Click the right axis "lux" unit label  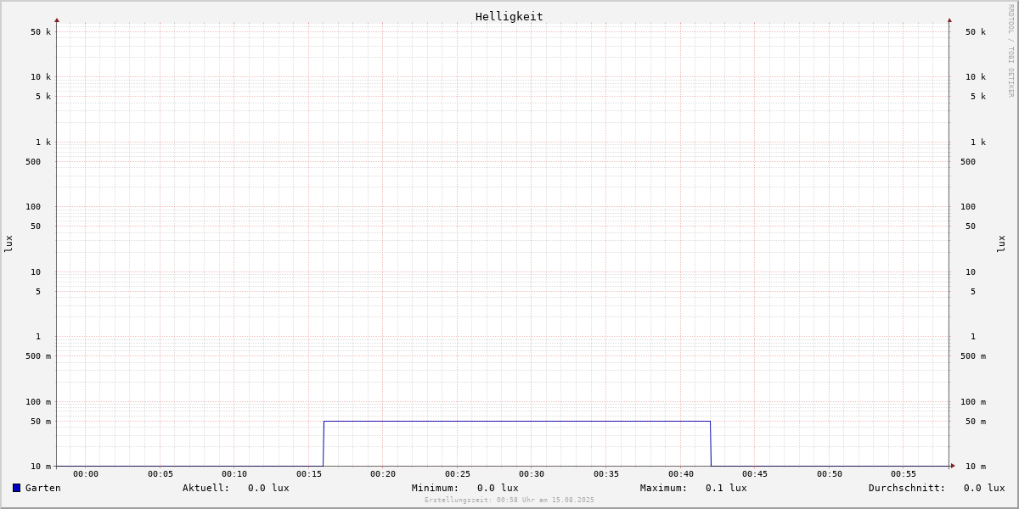pyautogui.click(x=1001, y=243)
